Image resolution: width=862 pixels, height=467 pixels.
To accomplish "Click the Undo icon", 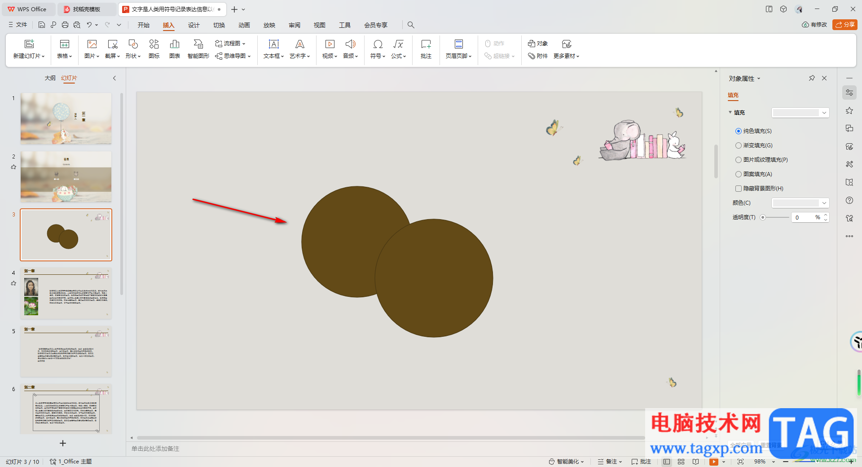I will point(89,25).
